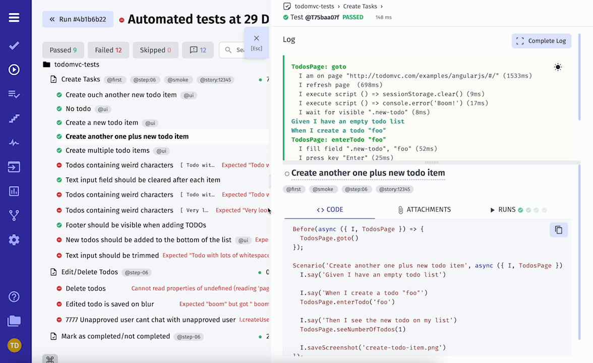Viewport: 593px width, 363px height.
Task: Select 'Edited todo is saved on blur' test
Action: (110, 304)
